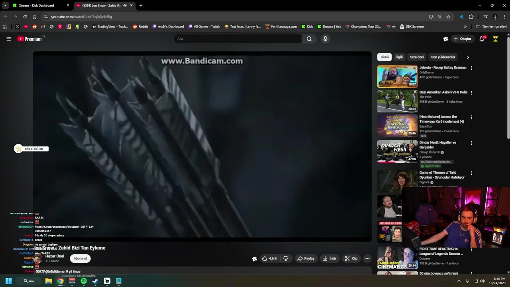Open options menu for Jahrein video
This screenshot has height=287, width=510.
point(471,68)
